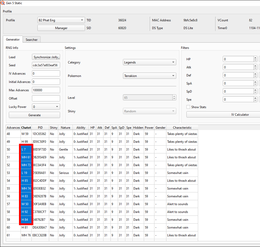Screen dimensions: 260x247
Task: Select the Generator tab
Action: (x=13, y=40)
